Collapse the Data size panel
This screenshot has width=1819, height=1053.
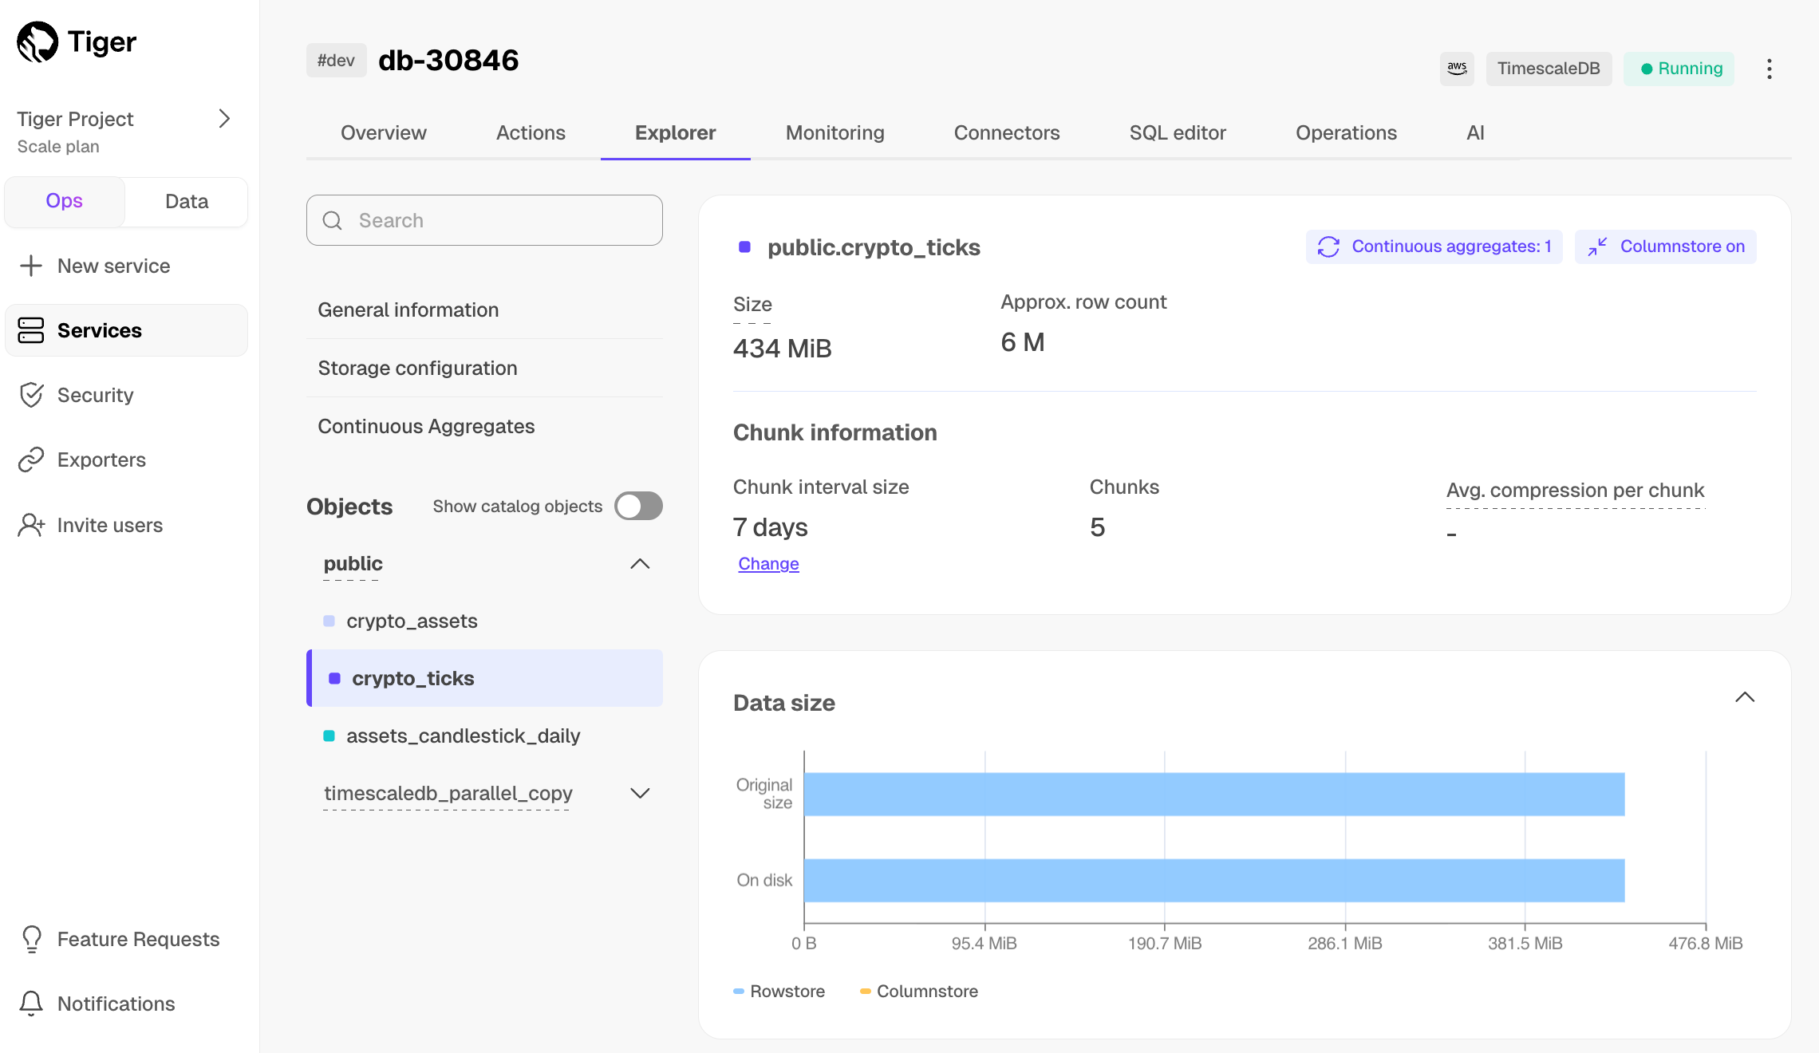coord(1745,697)
